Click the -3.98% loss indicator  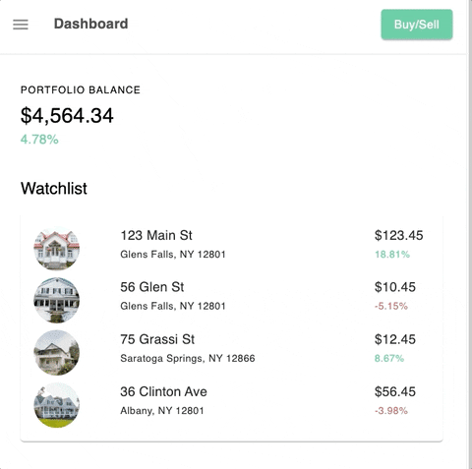pyautogui.click(x=391, y=410)
